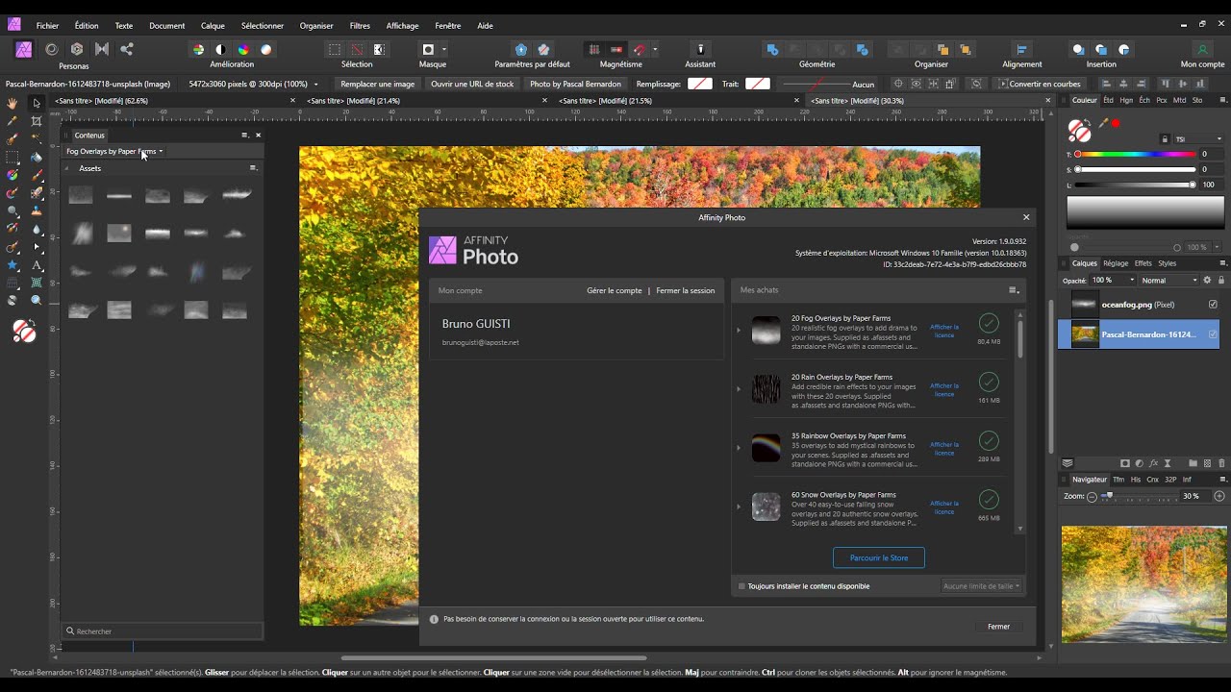Click Afficher la licence for 20 Rain Overlays
Screen dimensions: 1231x692
tap(944, 389)
